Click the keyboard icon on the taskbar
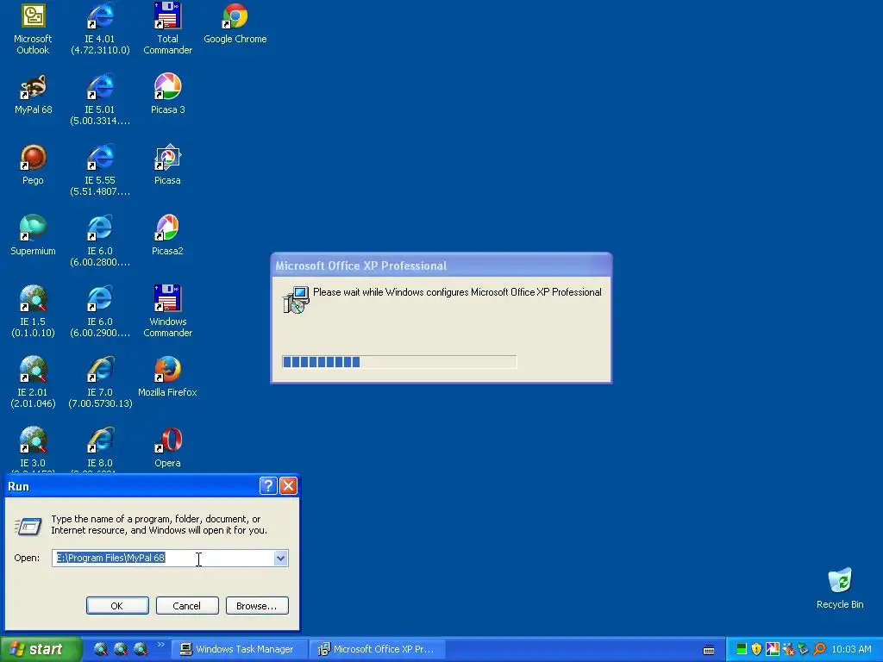 [709, 650]
